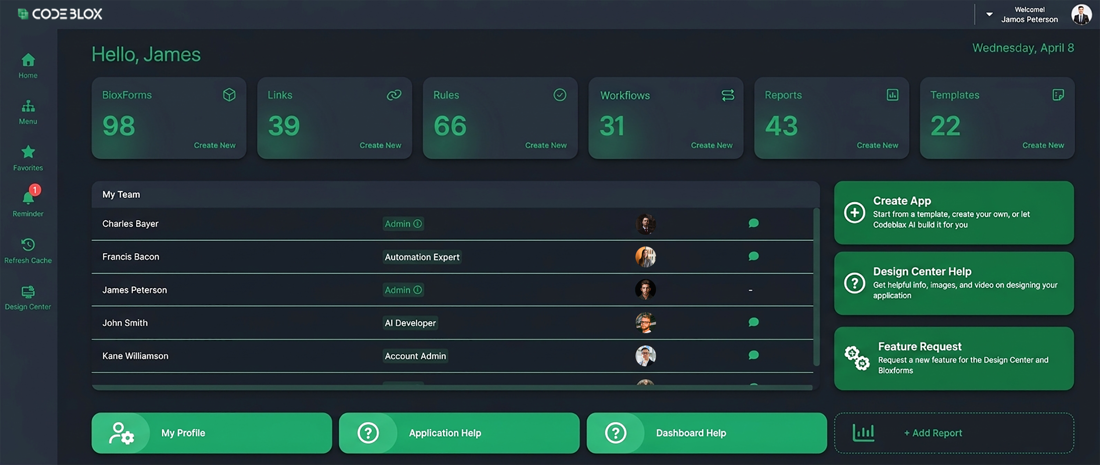Open the chat bubble next to Charles Bayer

[x=754, y=223]
